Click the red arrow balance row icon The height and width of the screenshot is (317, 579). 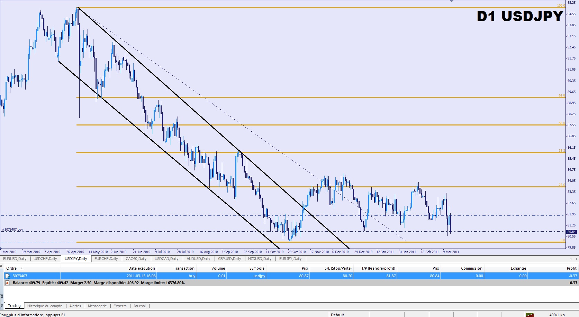[7, 283]
